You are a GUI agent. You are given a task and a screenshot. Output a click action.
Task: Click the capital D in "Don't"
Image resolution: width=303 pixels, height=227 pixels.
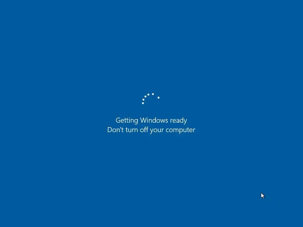coord(110,130)
